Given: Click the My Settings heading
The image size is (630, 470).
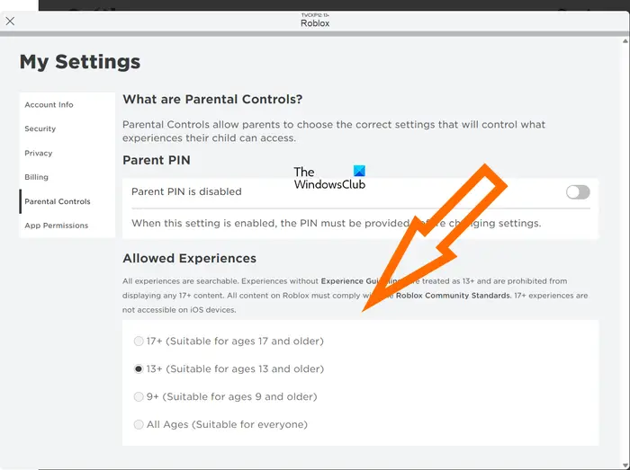Looking at the screenshot, I should pos(80,62).
